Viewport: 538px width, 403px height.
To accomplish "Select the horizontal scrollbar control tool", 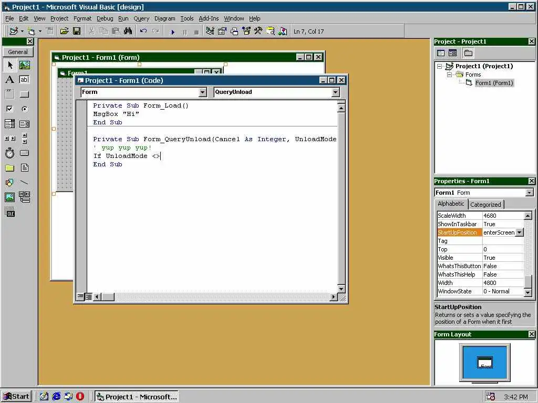I will click(x=10, y=139).
